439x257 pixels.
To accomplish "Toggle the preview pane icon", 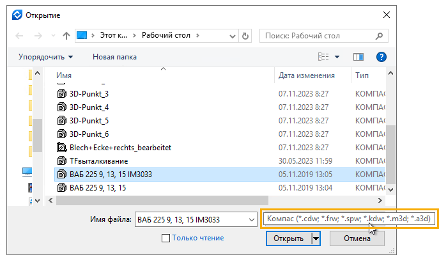I will coord(358,57).
